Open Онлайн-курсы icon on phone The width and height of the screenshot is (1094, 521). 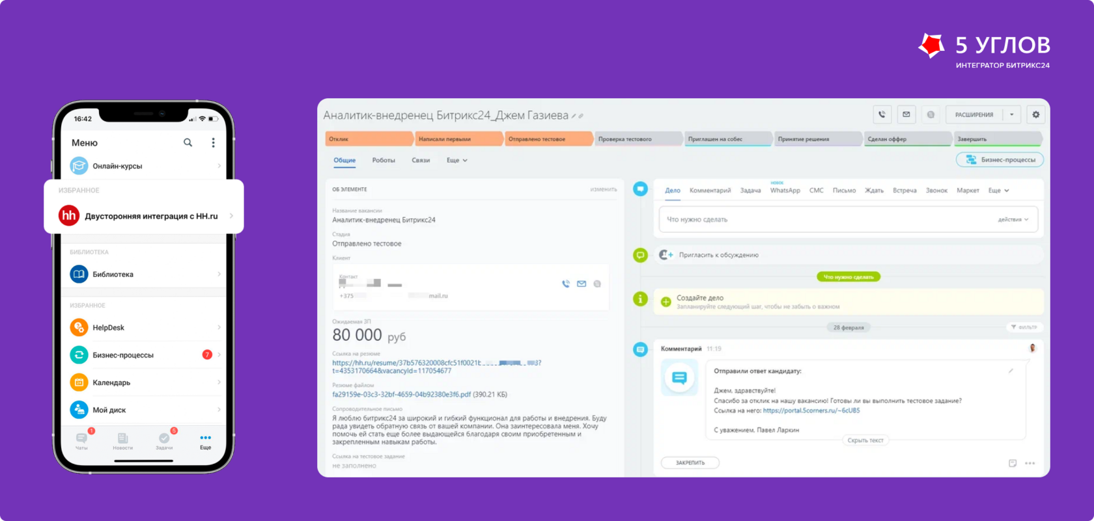pos(79,166)
